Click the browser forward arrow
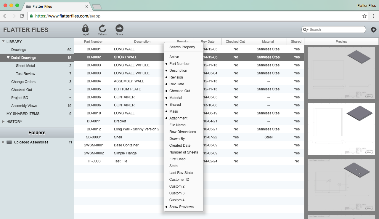This screenshot has width=379, height=219. pyautogui.click(x=14, y=16)
